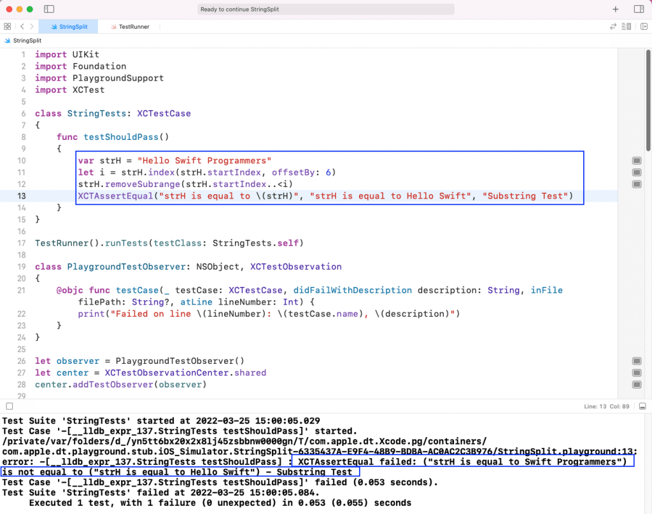The width and height of the screenshot is (652, 514).
Task: Go forward in editor history
Action: 32,27
